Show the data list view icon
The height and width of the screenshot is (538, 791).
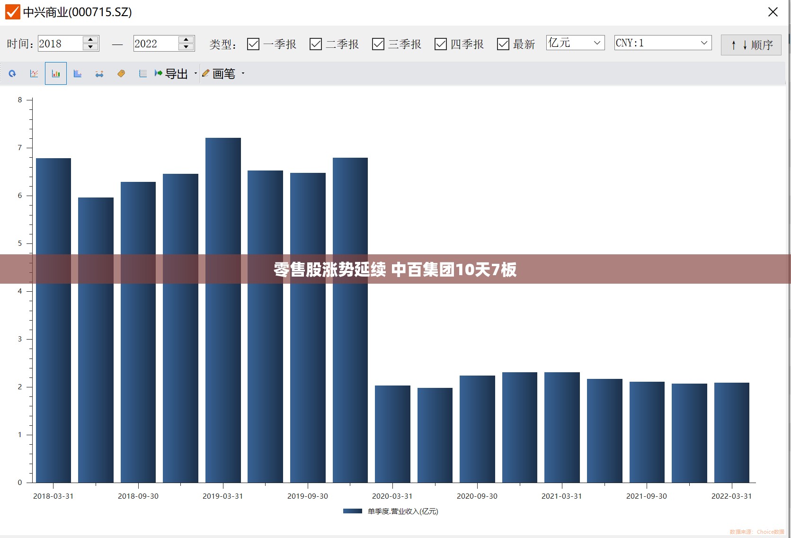coord(143,73)
